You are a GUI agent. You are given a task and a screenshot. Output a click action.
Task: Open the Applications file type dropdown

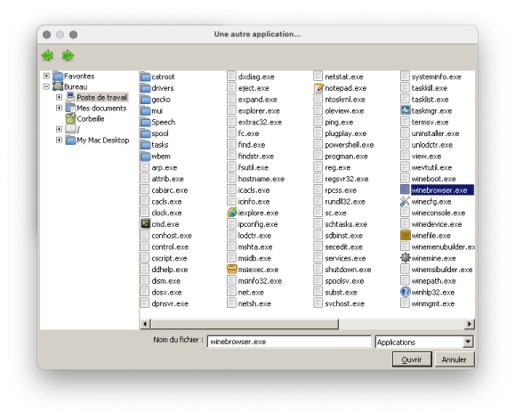coord(468,342)
